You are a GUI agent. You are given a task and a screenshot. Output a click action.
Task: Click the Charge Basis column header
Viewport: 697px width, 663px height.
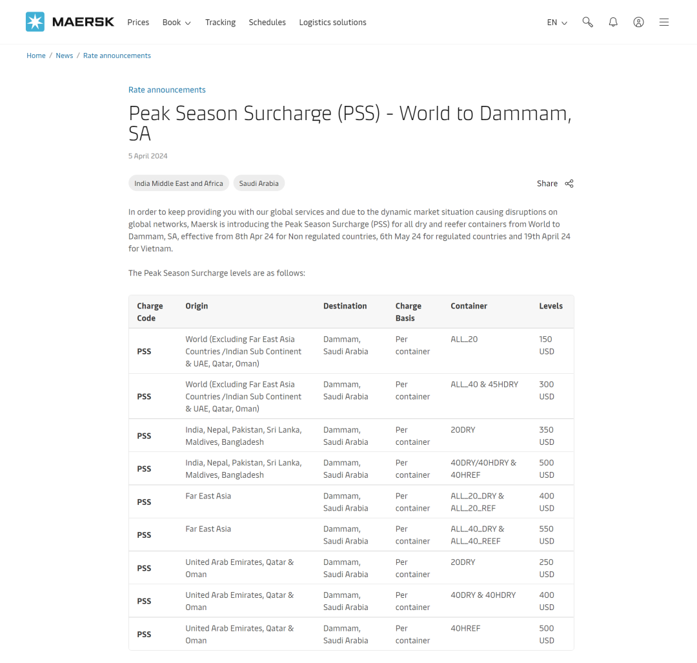[x=408, y=312]
